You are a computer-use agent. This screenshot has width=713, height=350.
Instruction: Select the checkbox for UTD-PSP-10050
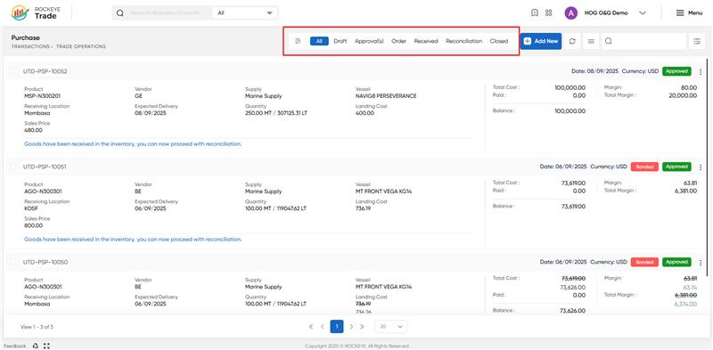coord(13,262)
